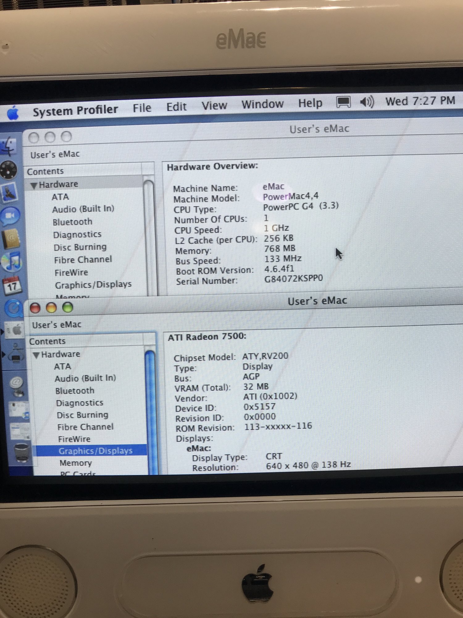This screenshot has width=463, height=618.
Task: Click the Wed 7:27 PM clock
Action: coord(420,101)
